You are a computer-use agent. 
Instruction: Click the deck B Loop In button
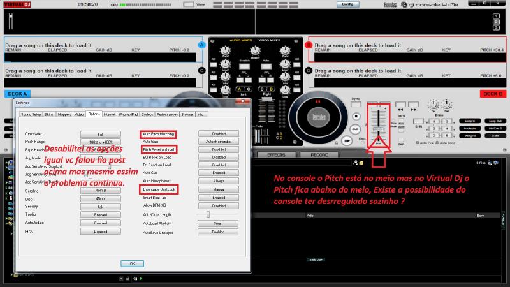point(470,121)
